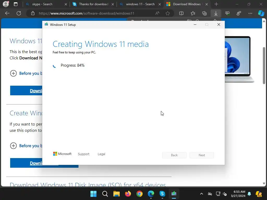Screen dimensions: 267x200
Task: Click the Back button in Setup
Action: tap(174, 155)
